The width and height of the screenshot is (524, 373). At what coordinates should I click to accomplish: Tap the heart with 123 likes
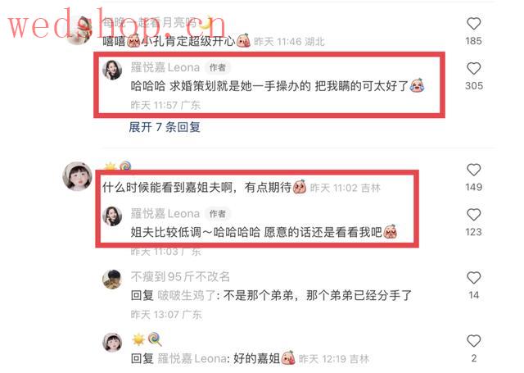click(x=473, y=215)
